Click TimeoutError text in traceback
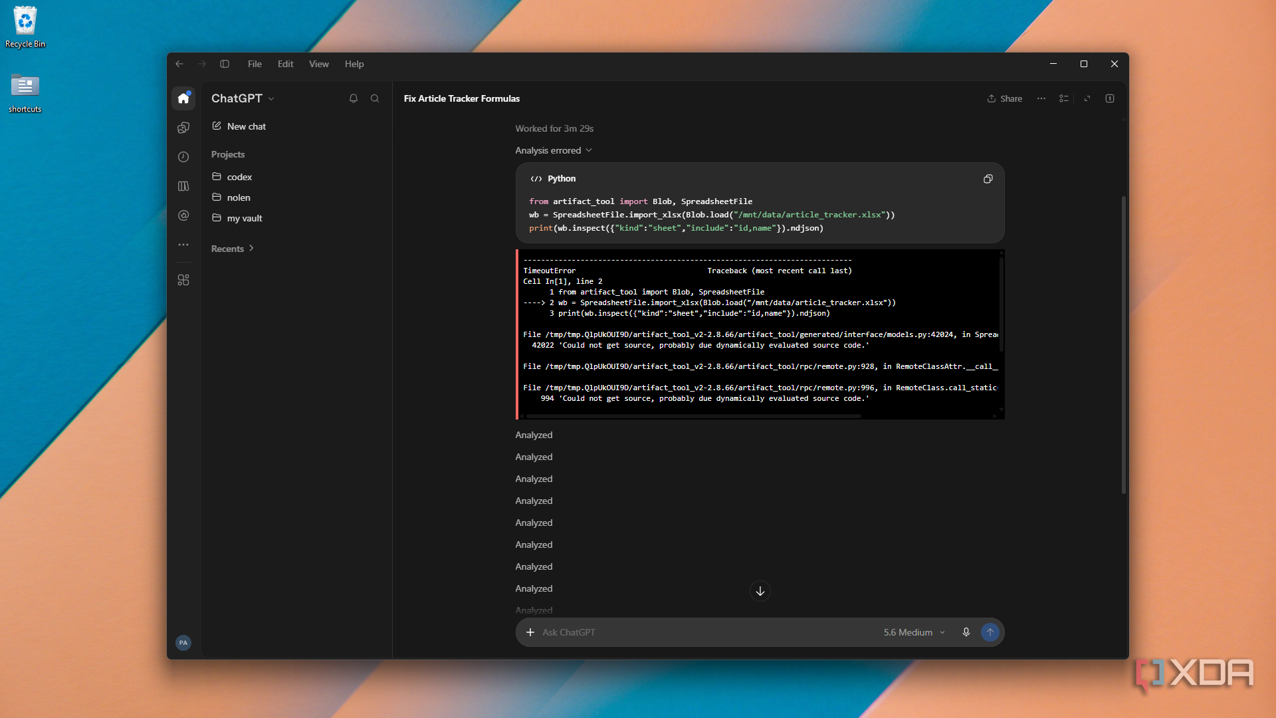This screenshot has height=718, width=1276. coord(549,271)
